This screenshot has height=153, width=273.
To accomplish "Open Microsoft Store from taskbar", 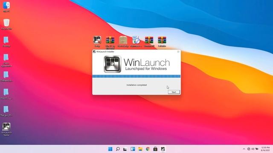I will (x=155, y=149).
